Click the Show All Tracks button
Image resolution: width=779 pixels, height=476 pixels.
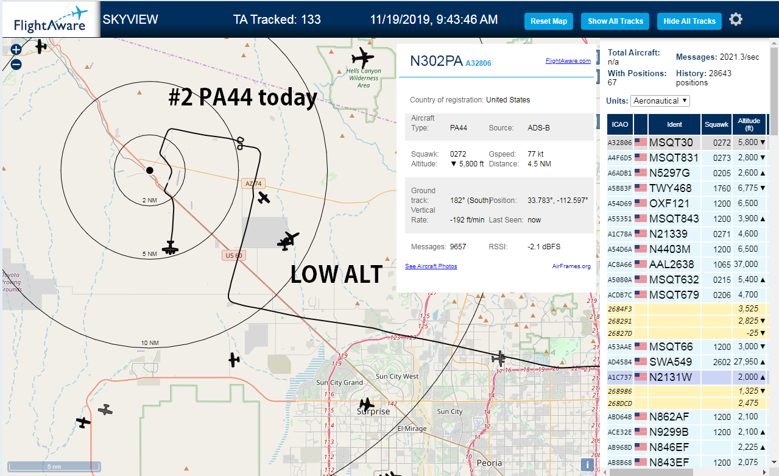[x=615, y=21]
